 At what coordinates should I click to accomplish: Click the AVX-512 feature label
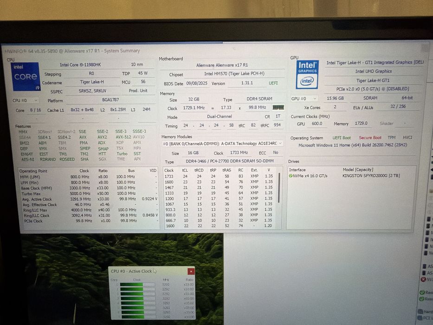(x=123, y=137)
